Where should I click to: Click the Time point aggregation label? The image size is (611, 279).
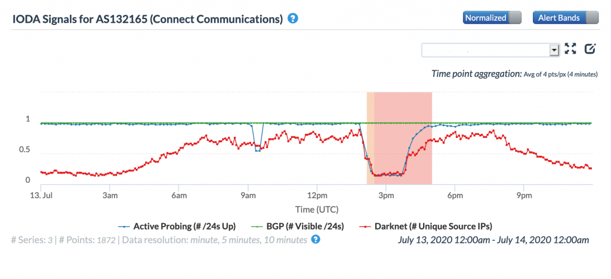(476, 74)
